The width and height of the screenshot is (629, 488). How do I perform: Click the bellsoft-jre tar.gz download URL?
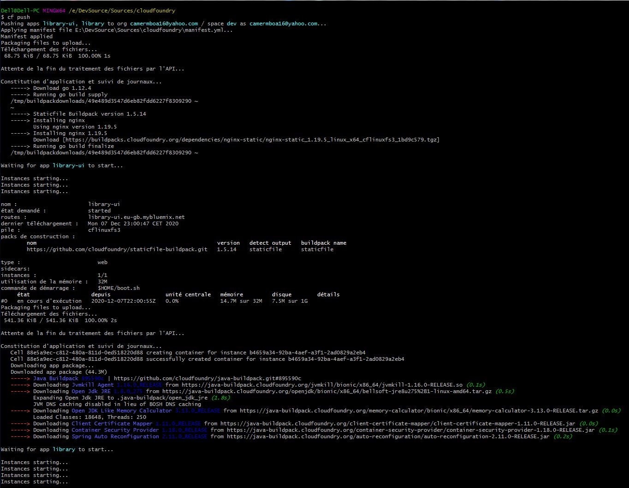326,391
